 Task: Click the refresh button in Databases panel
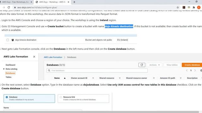(x=142, y=65)
